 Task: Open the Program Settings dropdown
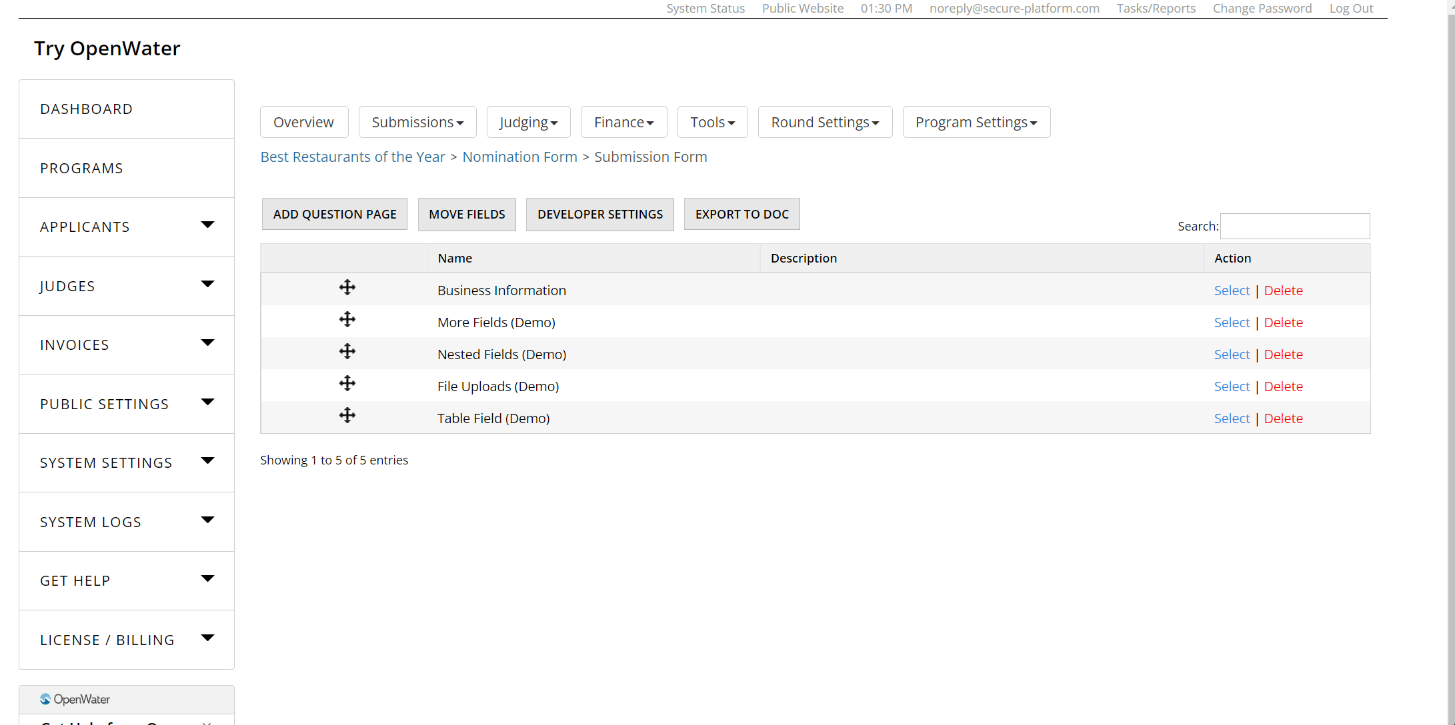point(976,122)
